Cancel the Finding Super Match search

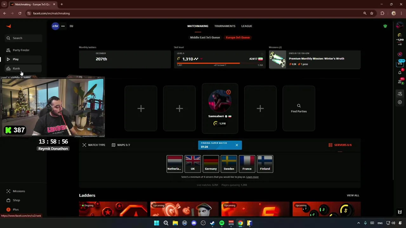(x=237, y=145)
